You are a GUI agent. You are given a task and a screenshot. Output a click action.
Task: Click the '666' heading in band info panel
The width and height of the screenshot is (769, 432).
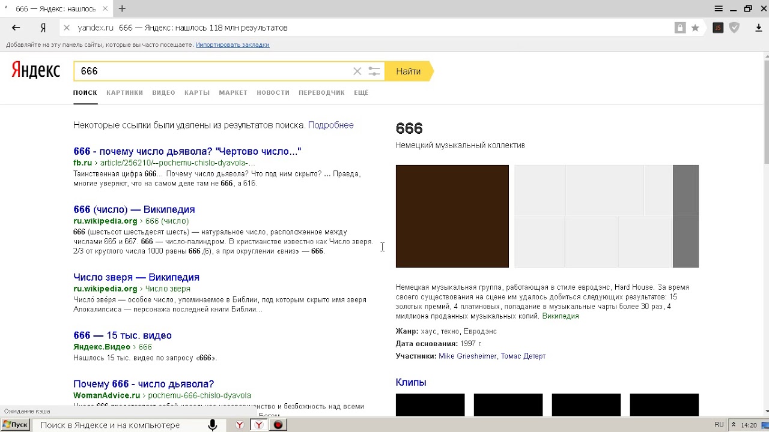(409, 128)
